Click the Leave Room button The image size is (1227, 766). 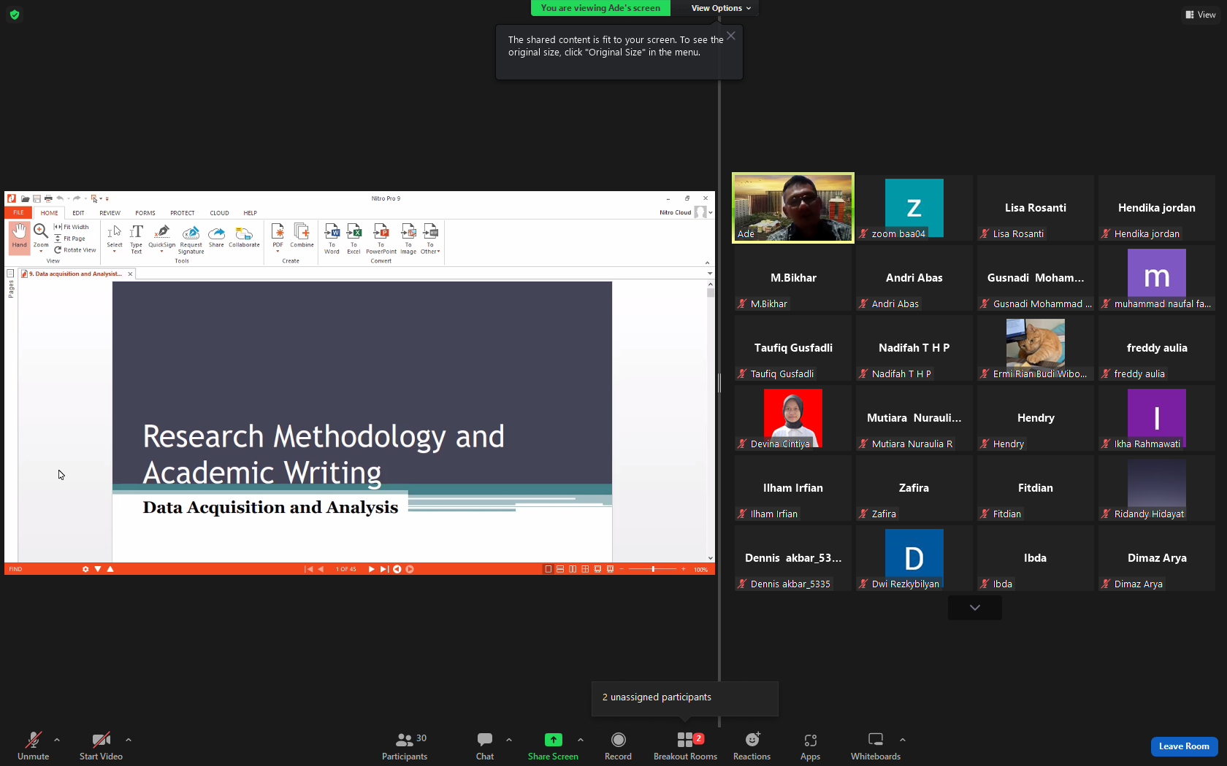(1184, 746)
